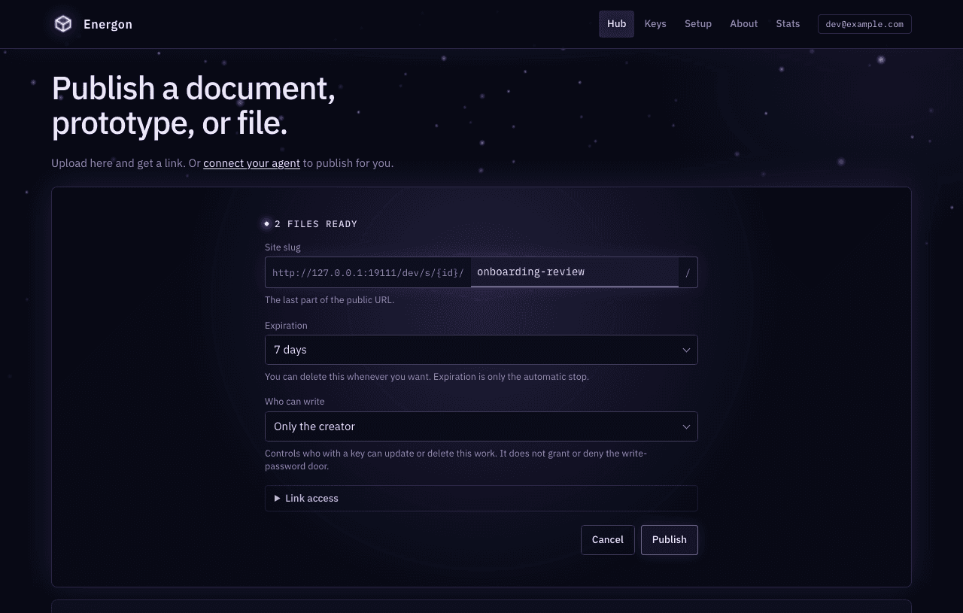Open the About page tab
The width and height of the screenshot is (963, 613).
[x=743, y=24]
